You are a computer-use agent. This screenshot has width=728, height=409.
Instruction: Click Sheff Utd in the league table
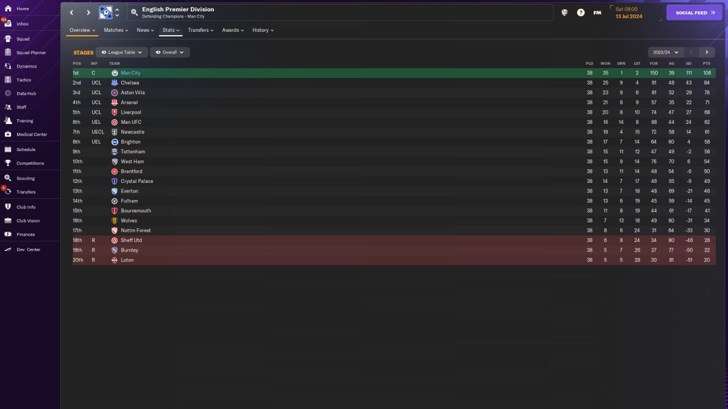pyautogui.click(x=131, y=240)
